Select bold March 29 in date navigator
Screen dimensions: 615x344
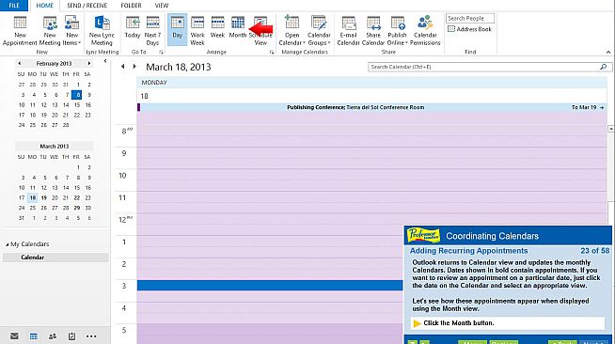click(x=77, y=208)
